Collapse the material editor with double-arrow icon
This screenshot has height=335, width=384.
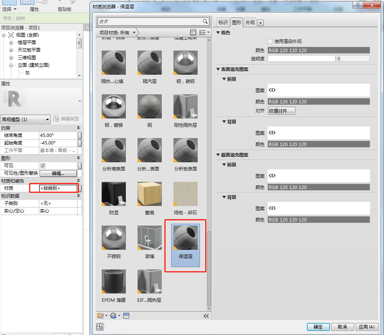click(x=206, y=316)
